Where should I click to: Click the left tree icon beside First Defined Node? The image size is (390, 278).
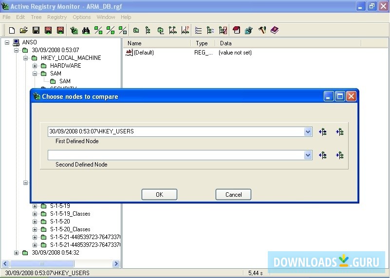323,132
